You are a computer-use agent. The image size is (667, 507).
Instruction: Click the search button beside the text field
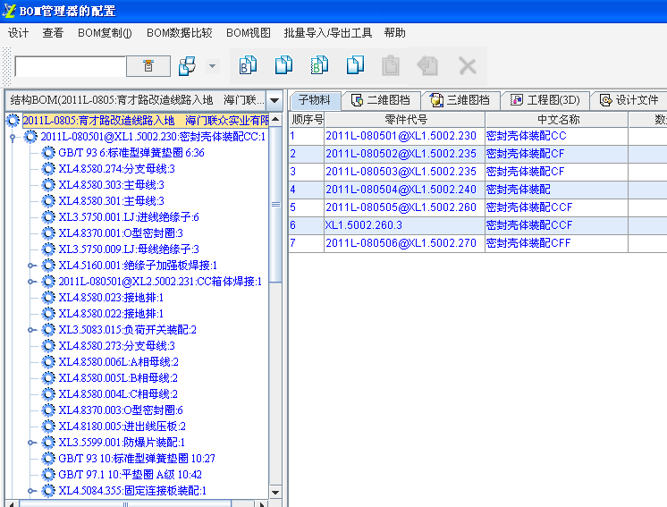[148, 66]
